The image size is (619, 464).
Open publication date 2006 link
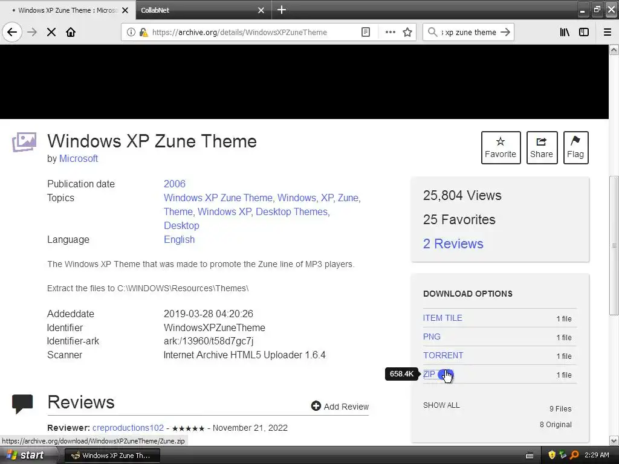[x=175, y=184]
